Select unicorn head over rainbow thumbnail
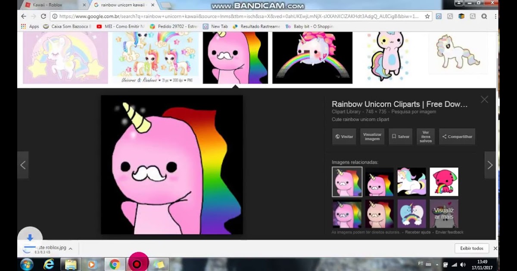 [312, 58]
